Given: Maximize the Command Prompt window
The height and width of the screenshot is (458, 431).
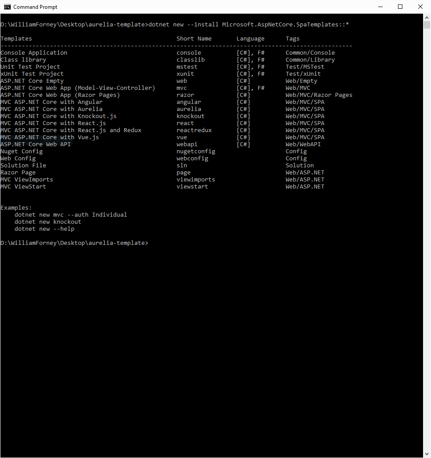Looking at the screenshot, I should [400, 7].
